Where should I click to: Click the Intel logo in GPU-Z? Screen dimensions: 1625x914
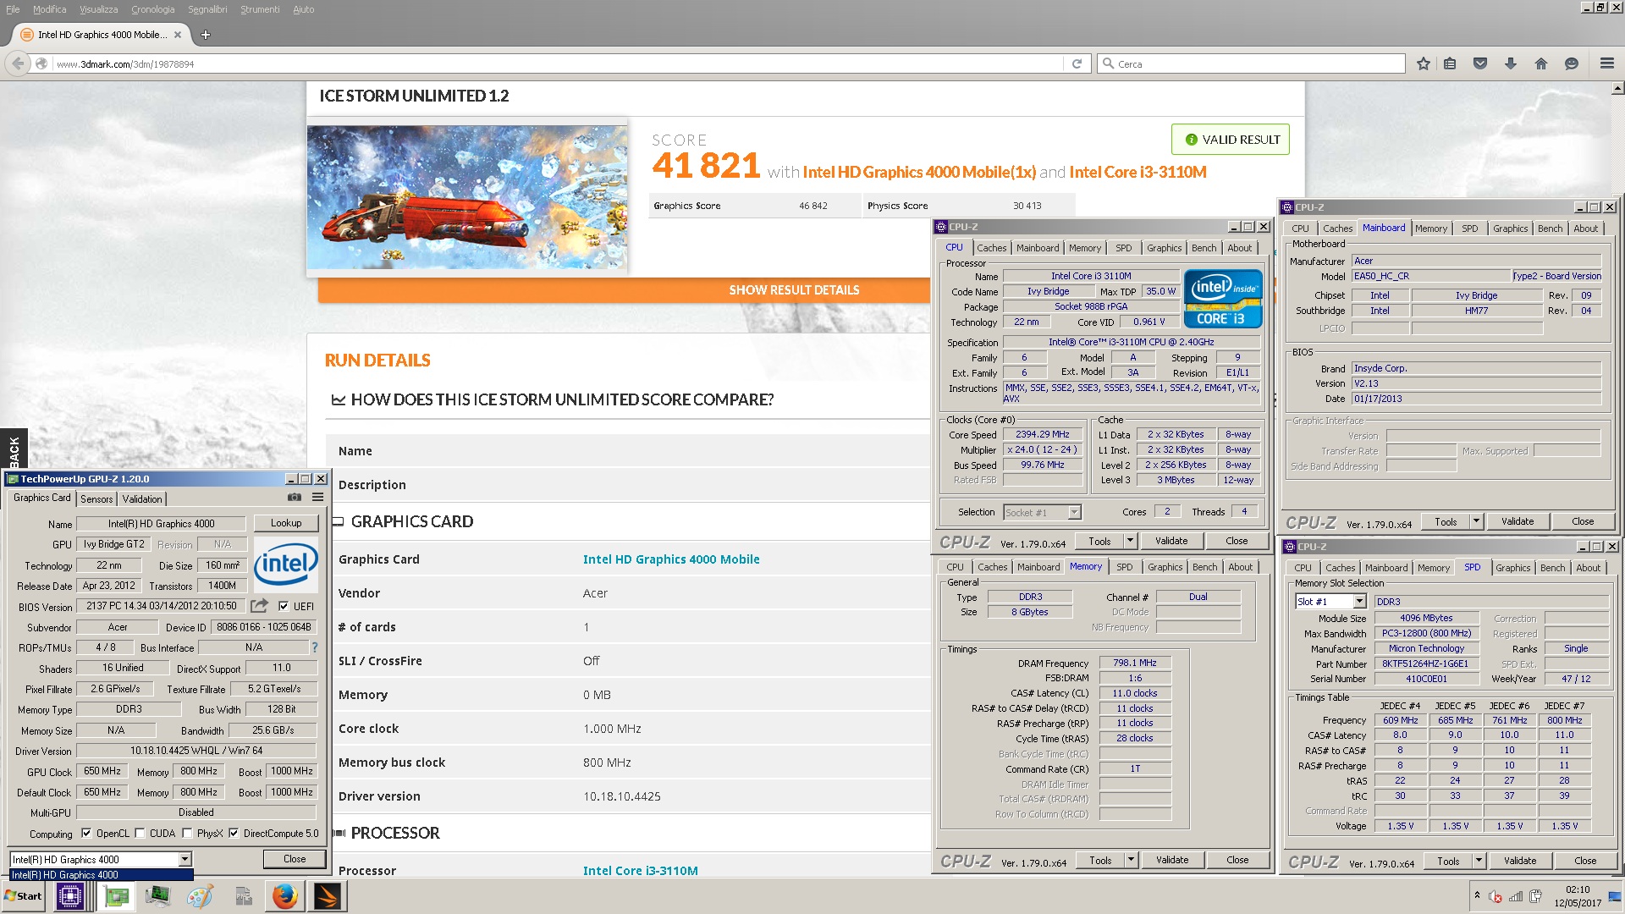point(286,564)
